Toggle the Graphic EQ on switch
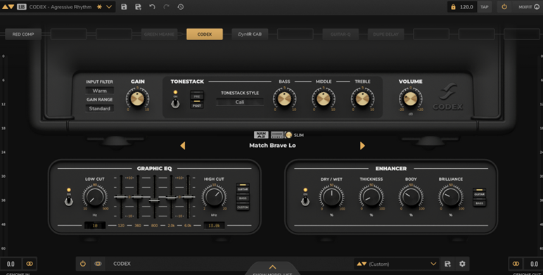This screenshot has width=543, height=275. click(69, 201)
